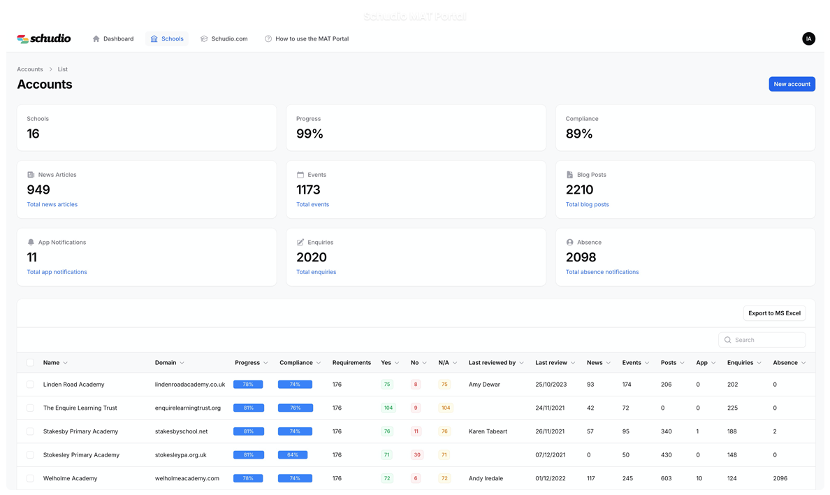Click the App Notifications bell icon

tap(31, 242)
